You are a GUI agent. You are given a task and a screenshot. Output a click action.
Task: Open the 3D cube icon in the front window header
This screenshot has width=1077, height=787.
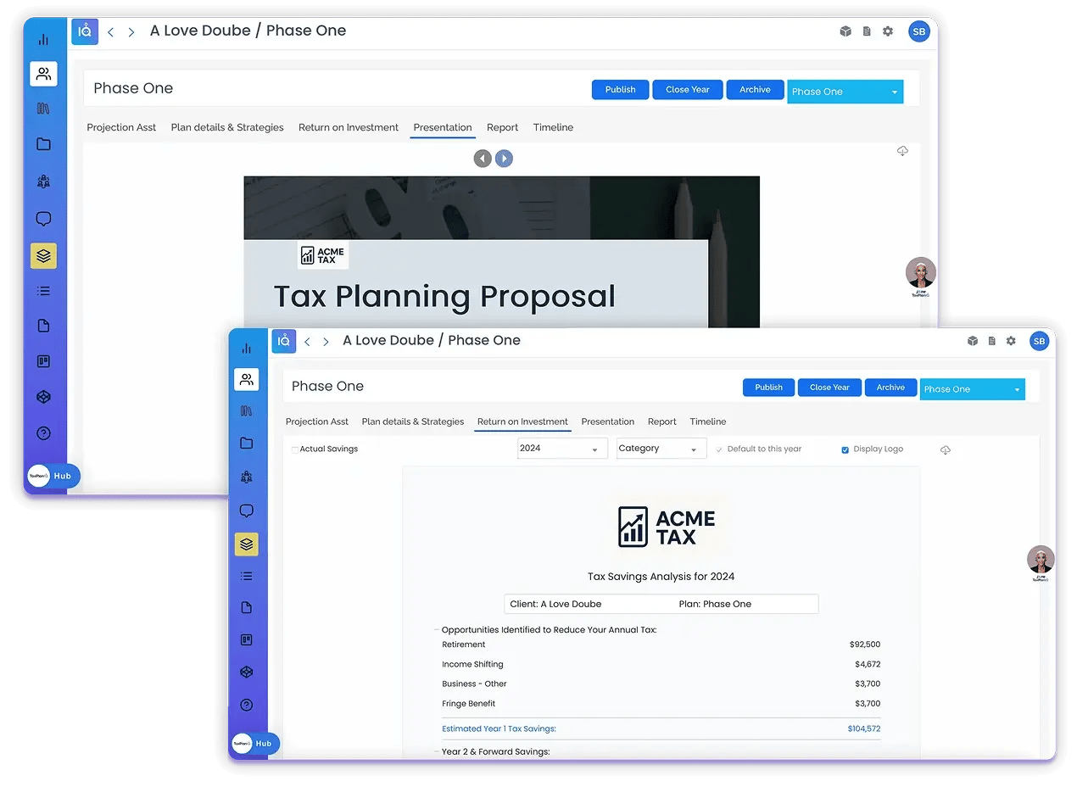[x=973, y=341]
